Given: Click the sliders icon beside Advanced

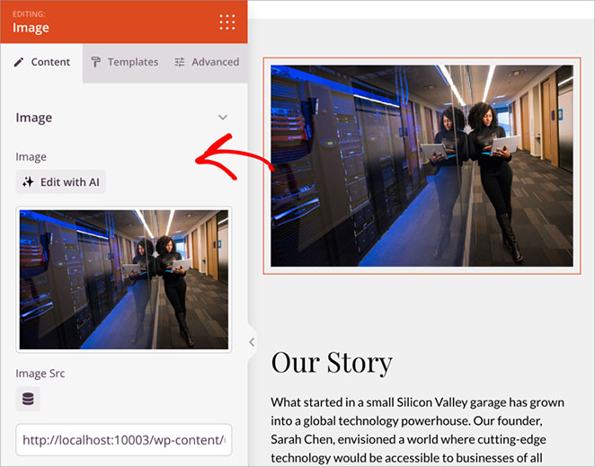Looking at the screenshot, I should [180, 62].
